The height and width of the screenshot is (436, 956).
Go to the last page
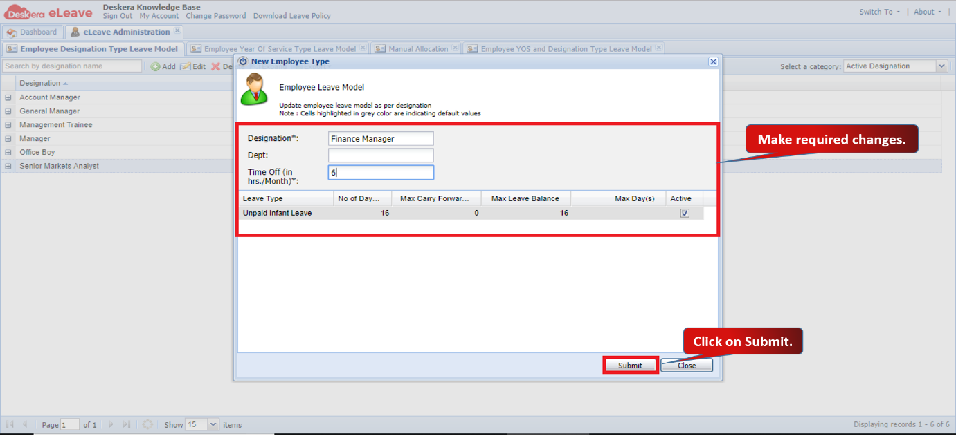[126, 424]
